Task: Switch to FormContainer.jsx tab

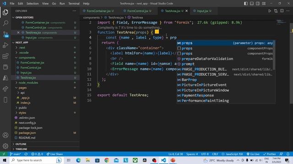Action: [100, 11]
